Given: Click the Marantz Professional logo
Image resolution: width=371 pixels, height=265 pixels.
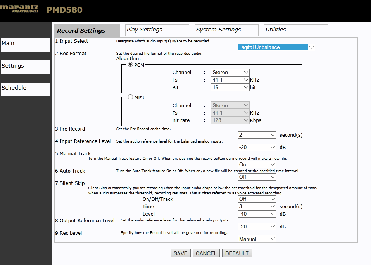Looking at the screenshot, I should pyautogui.click(x=19, y=9).
